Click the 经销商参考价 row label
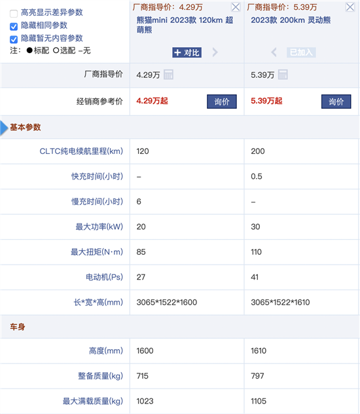 click(99, 102)
